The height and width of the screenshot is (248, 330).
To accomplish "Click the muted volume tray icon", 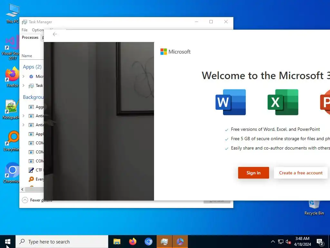I will pos(288,242).
